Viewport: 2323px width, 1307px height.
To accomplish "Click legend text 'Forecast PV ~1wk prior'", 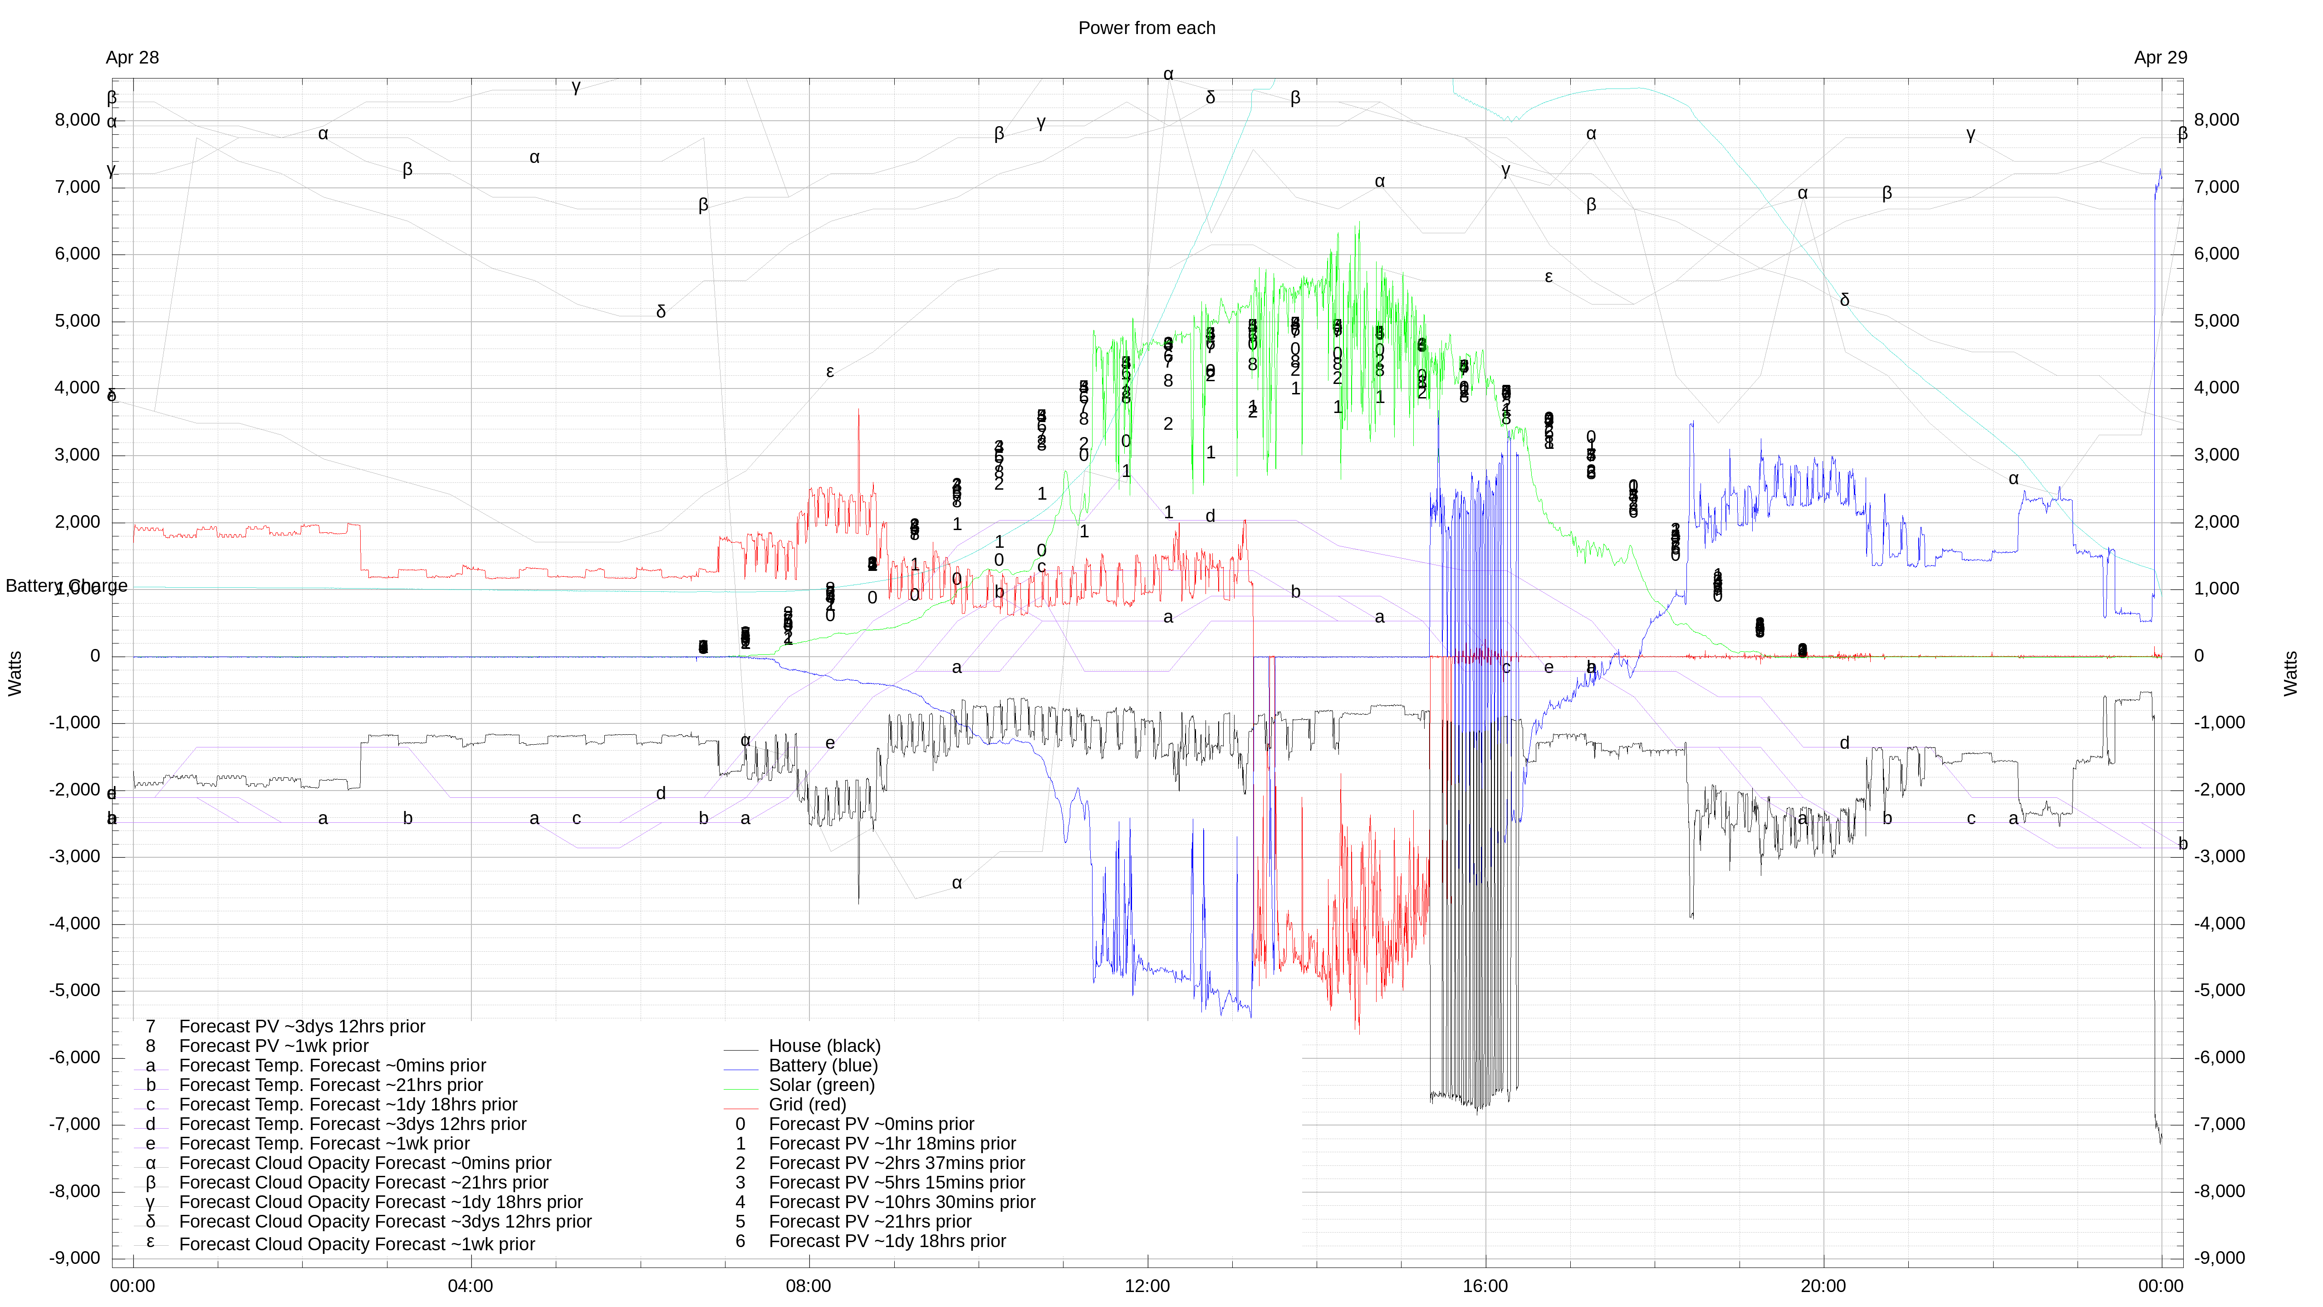I will [x=273, y=1047].
